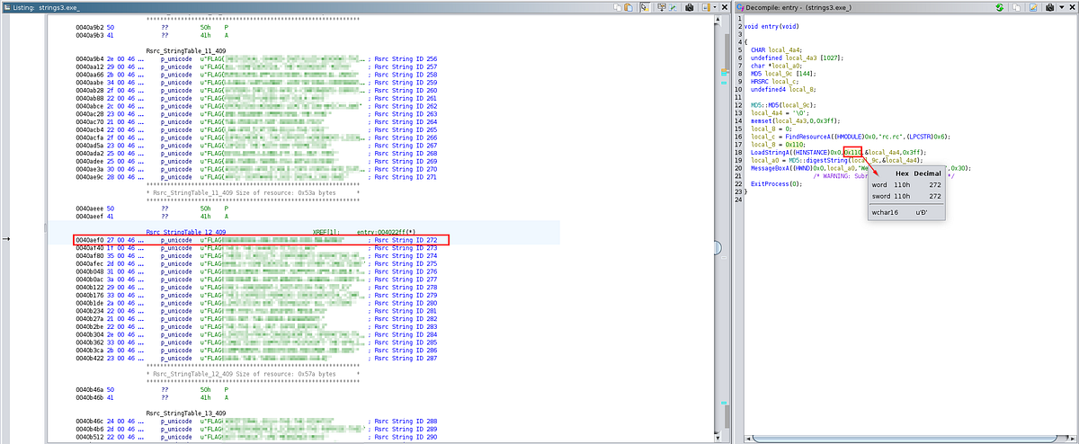Click the Paste icon in Listing toolbar
The image size is (1079, 444).
point(629,6)
